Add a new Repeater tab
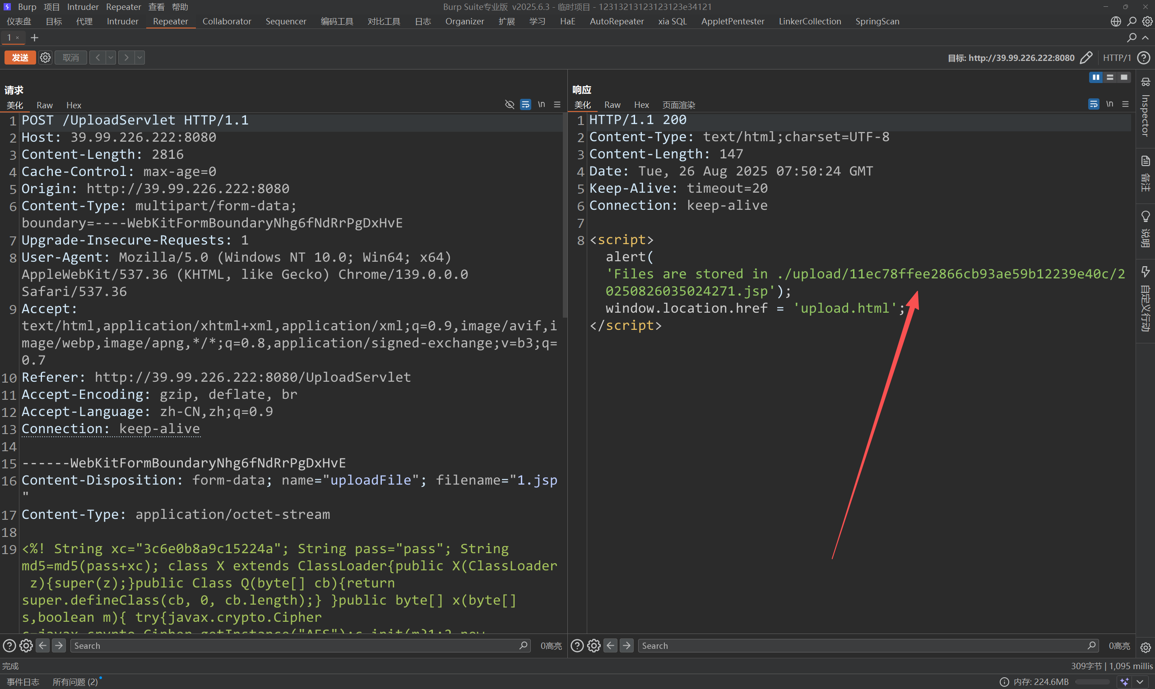Viewport: 1155px width, 689px height. coord(34,37)
